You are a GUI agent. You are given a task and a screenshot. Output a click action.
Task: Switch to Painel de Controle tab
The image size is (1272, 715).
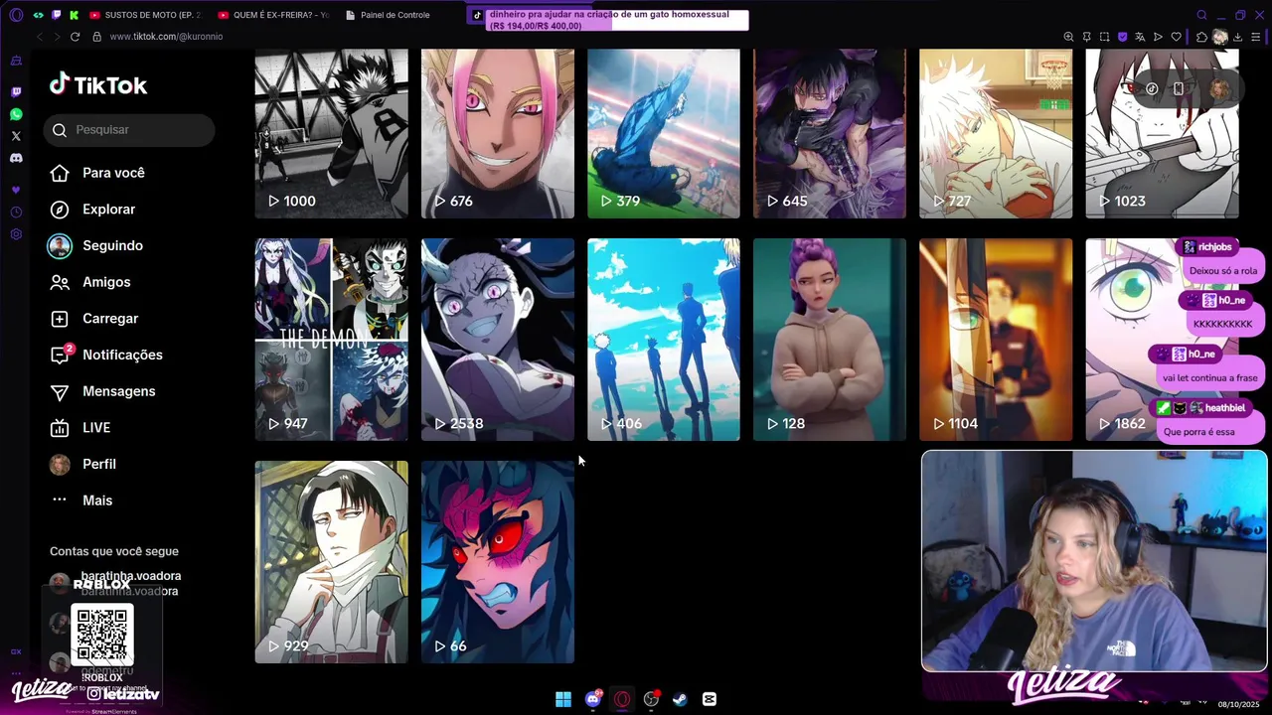388,15
